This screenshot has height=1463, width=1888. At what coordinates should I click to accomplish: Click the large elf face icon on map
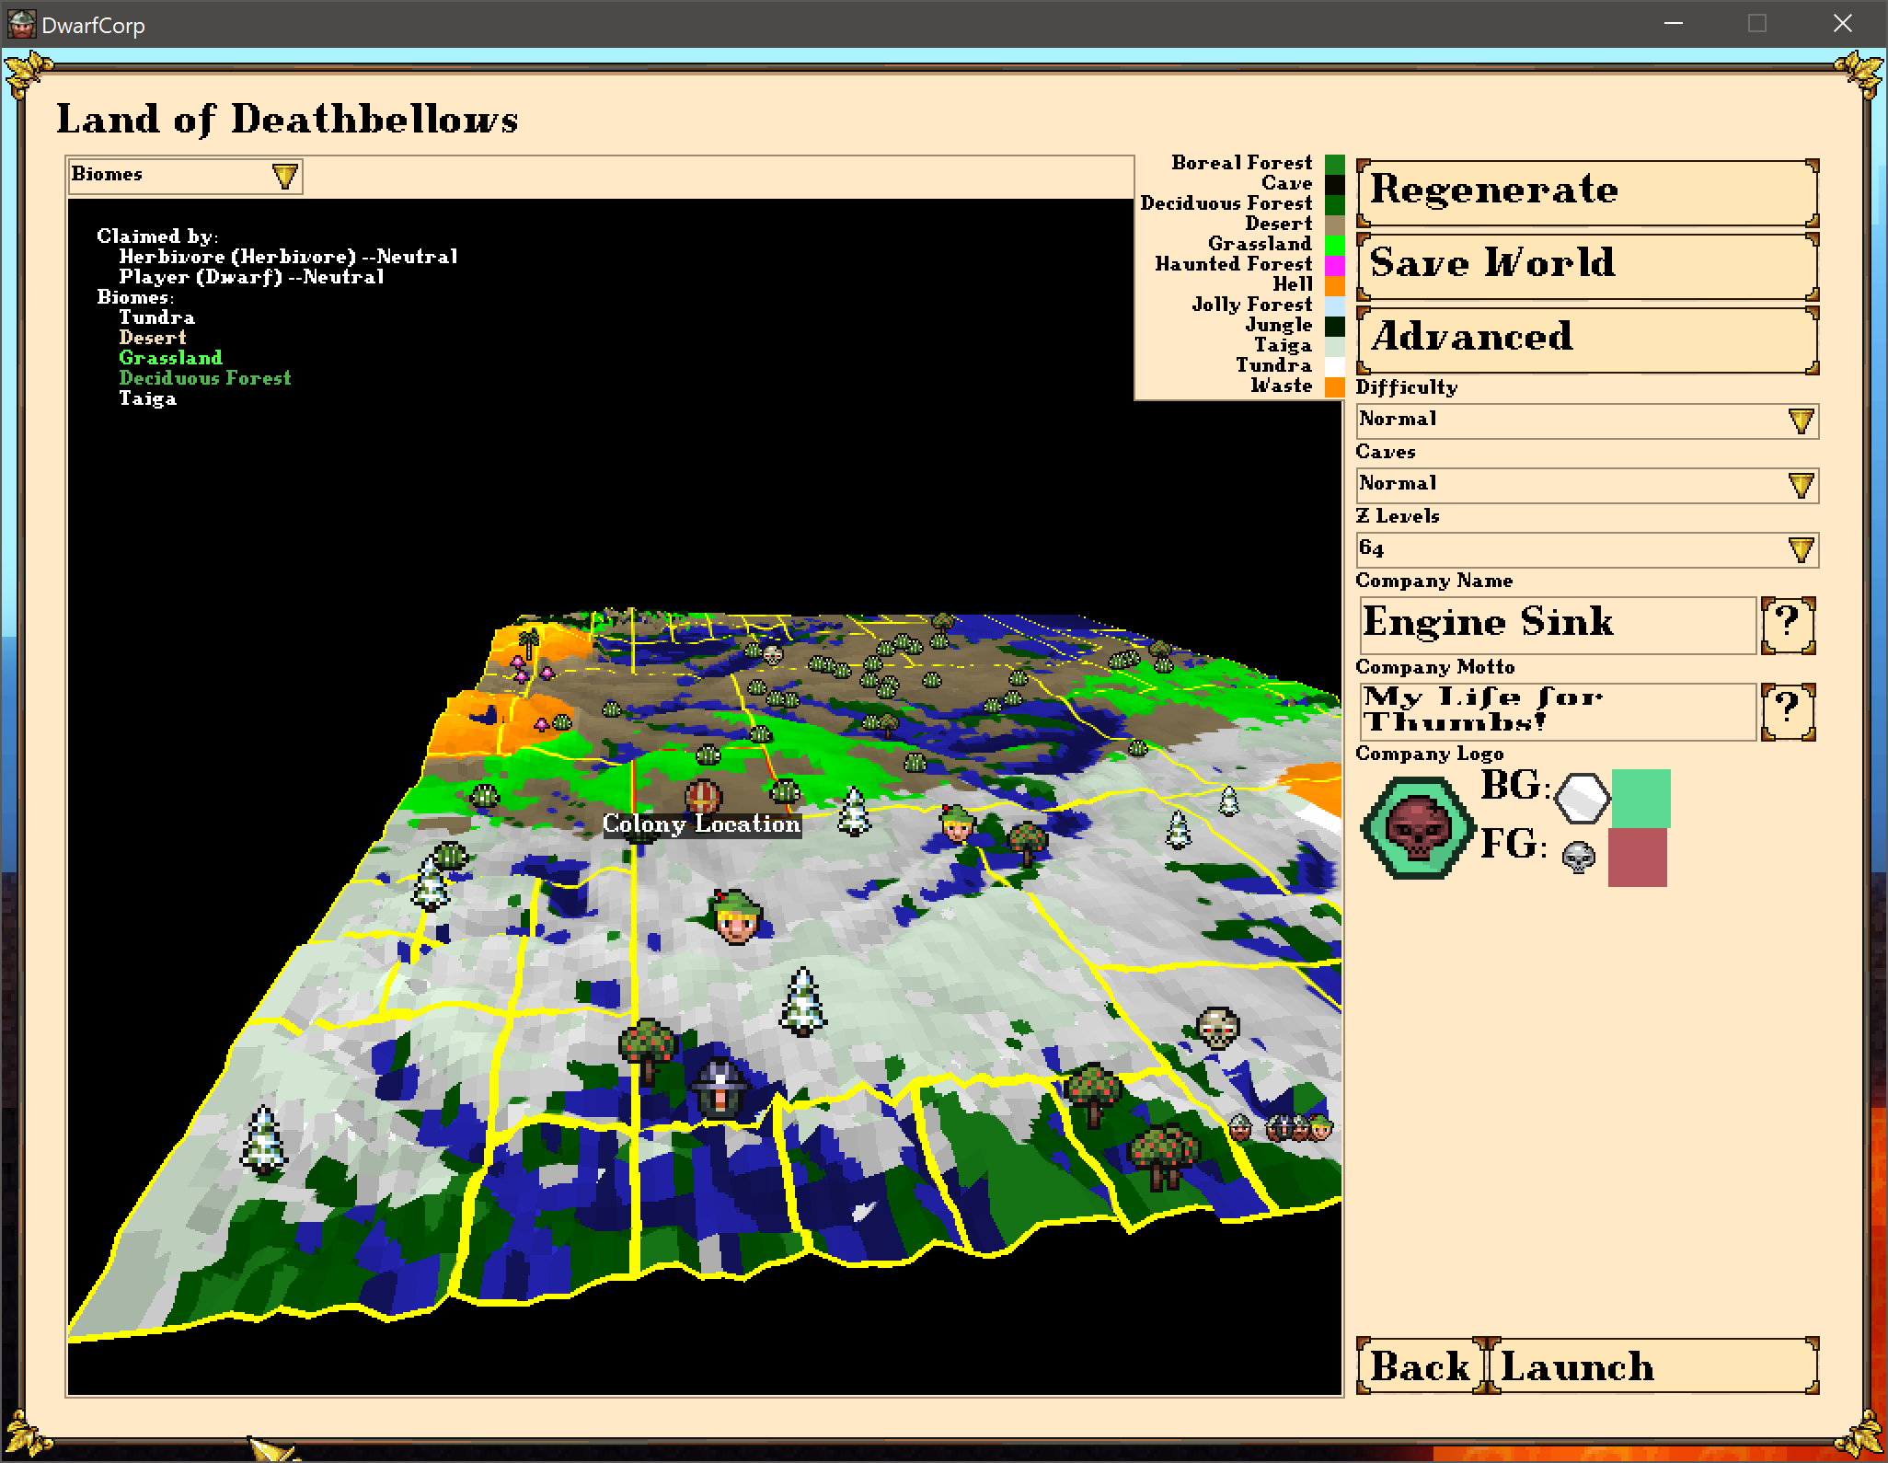pyautogui.click(x=736, y=916)
